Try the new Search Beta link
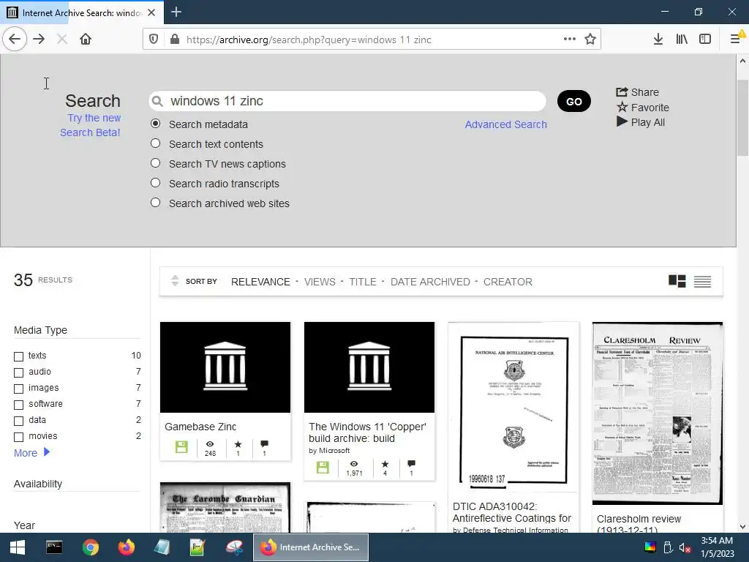This screenshot has width=749, height=562. coord(91,125)
